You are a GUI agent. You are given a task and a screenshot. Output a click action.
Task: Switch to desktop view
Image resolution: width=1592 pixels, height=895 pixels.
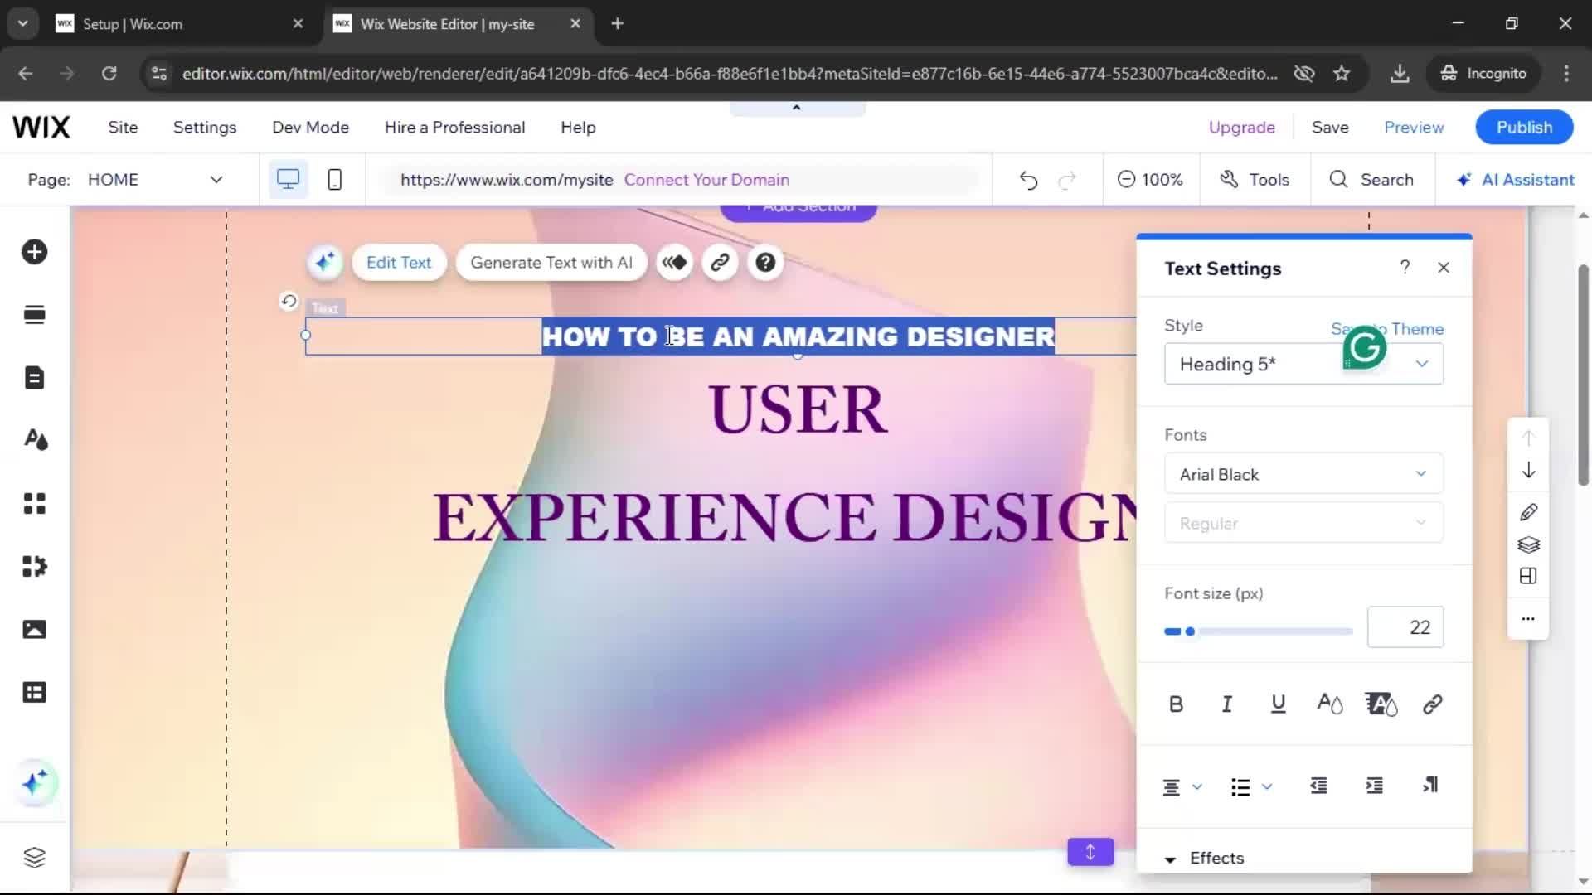point(289,180)
